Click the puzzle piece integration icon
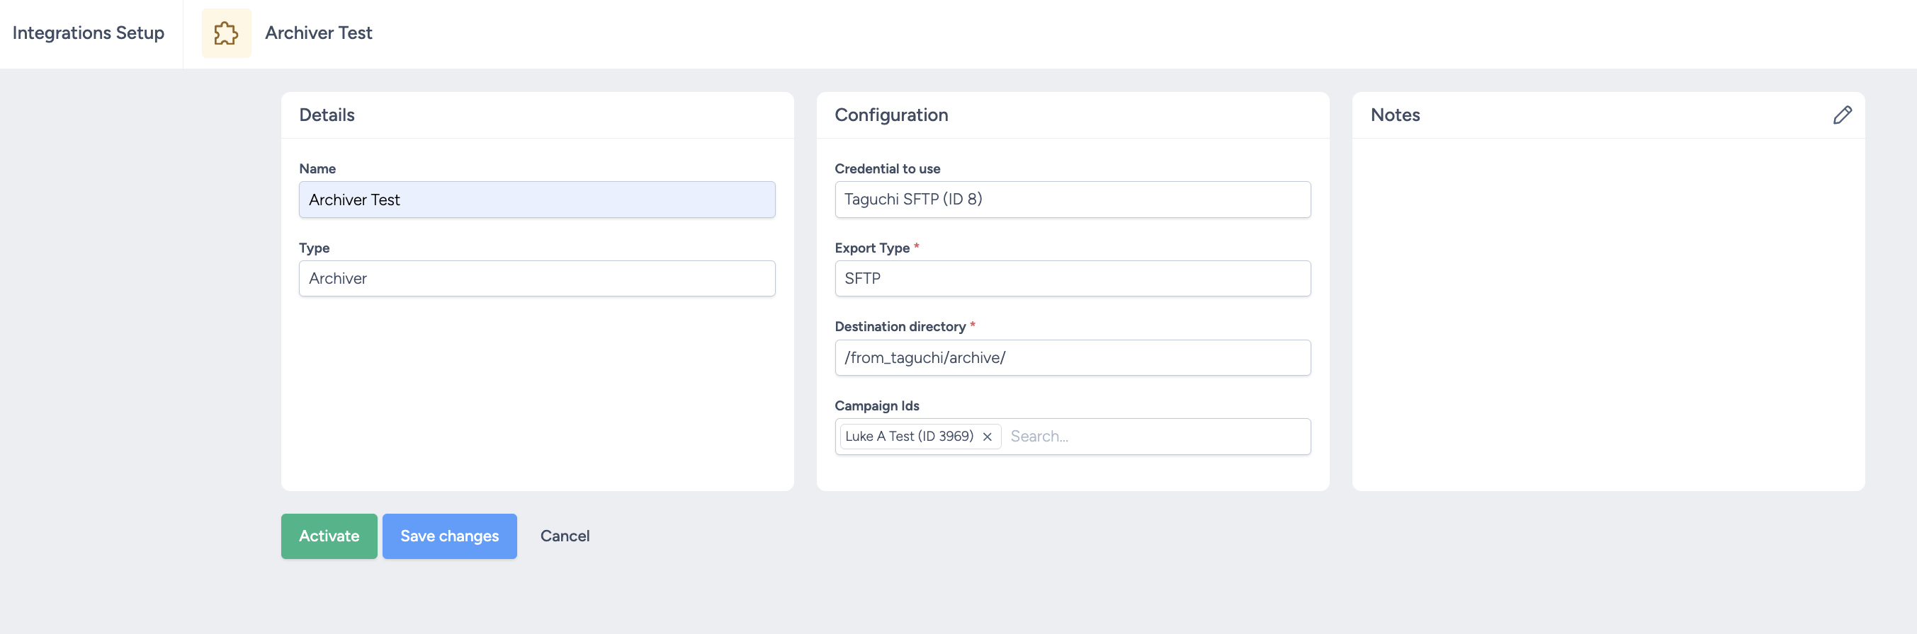This screenshot has width=1917, height=634. tap(226, 33)
